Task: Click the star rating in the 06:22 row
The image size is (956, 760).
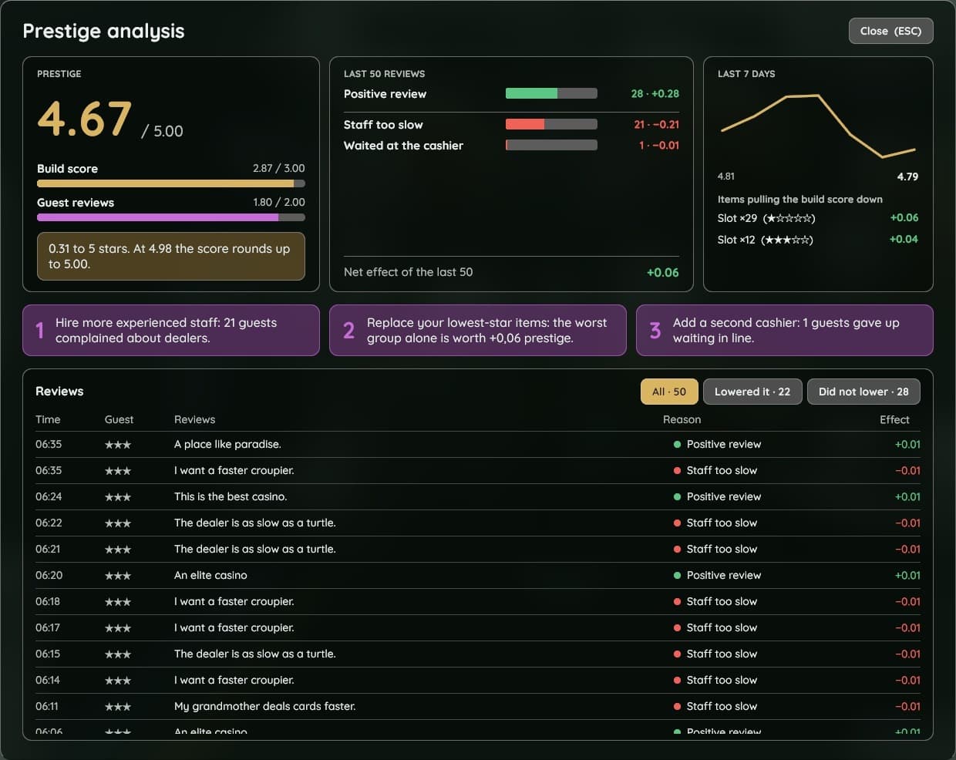Action: [118, 523]
